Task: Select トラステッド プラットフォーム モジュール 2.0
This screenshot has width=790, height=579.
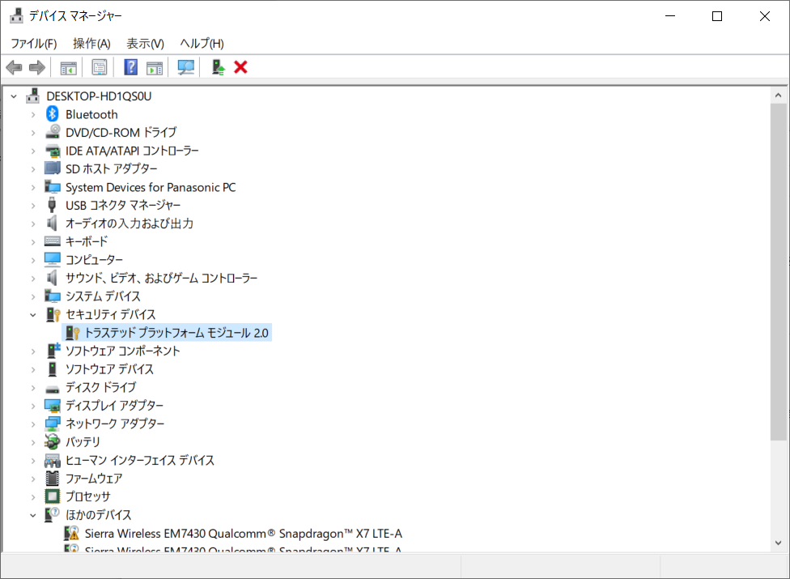Action: click(x=176, y=333)
